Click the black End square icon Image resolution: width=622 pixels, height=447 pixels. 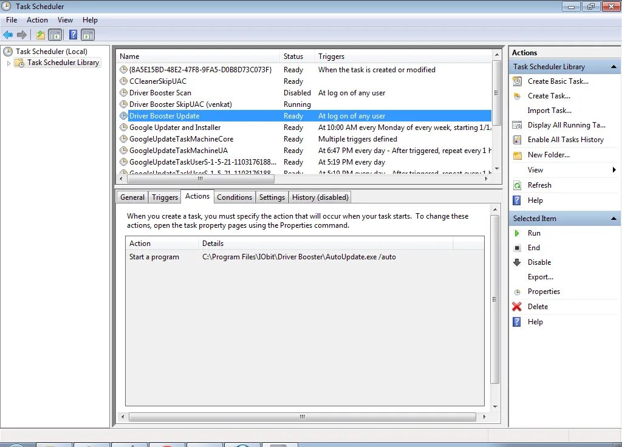coord(517,248)
